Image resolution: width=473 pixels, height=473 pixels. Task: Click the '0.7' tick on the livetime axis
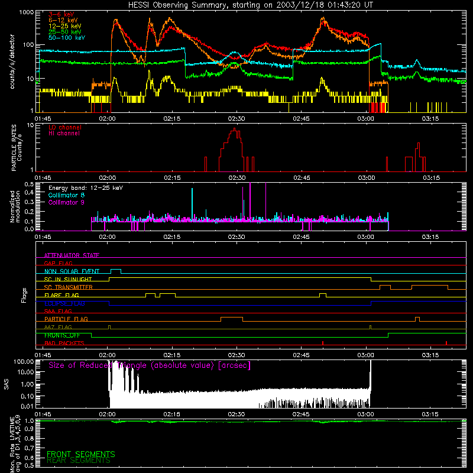[29, 448]
